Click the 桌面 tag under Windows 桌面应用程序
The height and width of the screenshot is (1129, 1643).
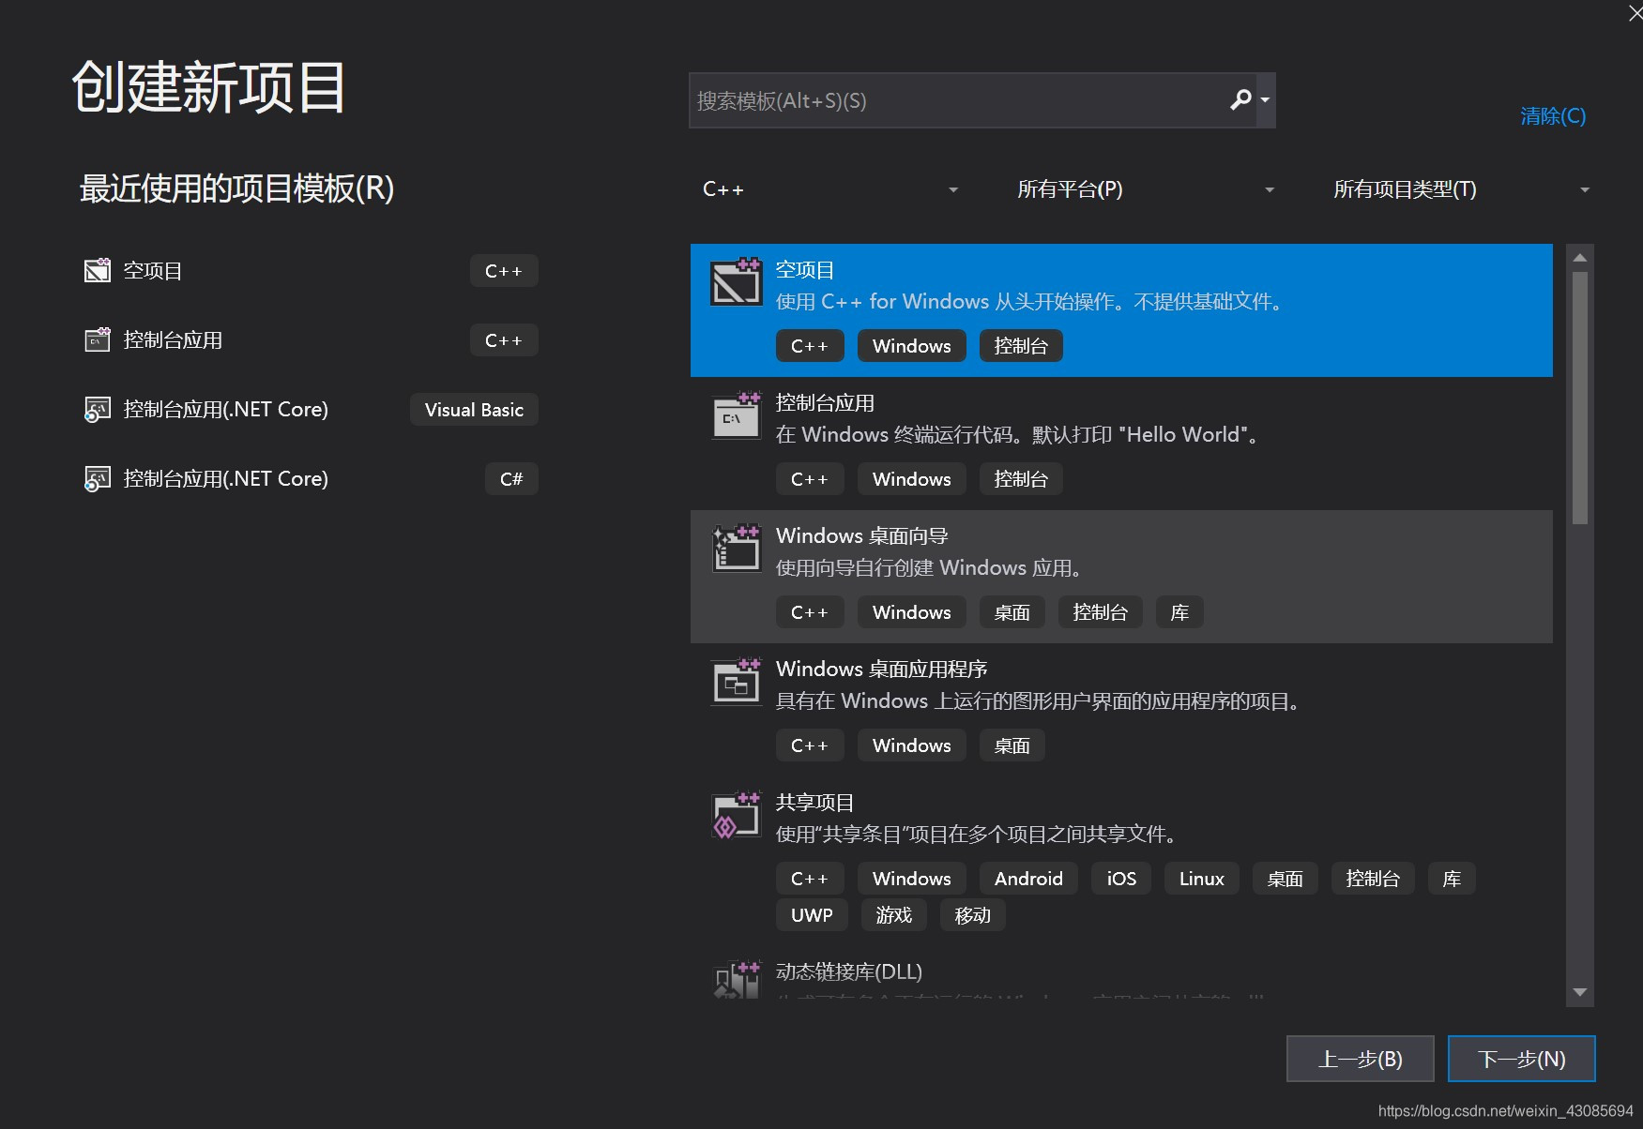1012,745
